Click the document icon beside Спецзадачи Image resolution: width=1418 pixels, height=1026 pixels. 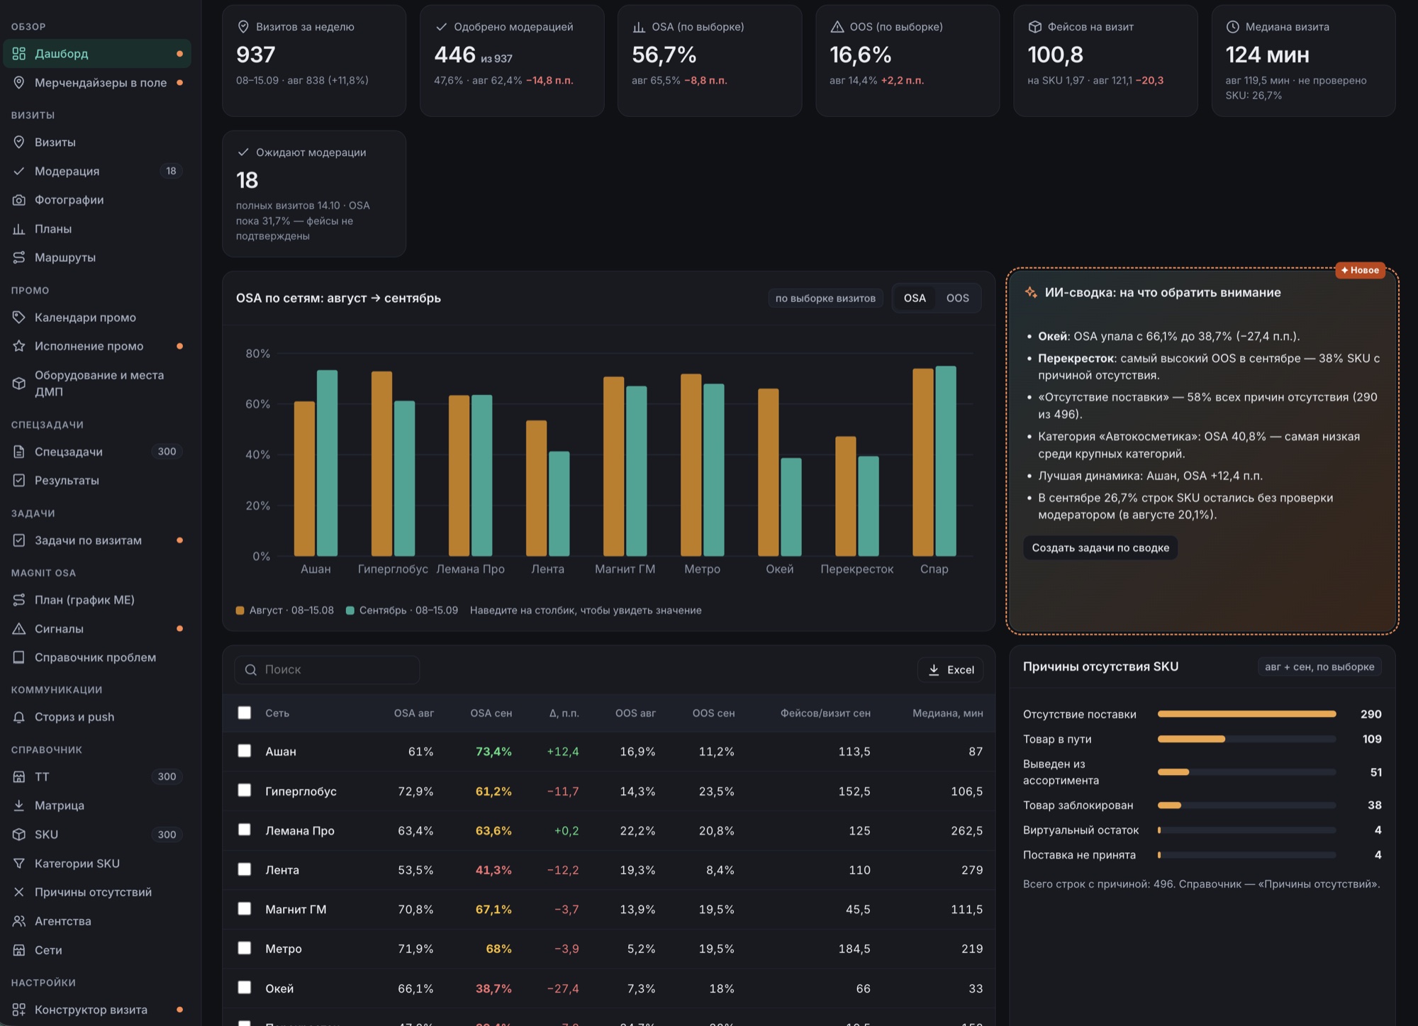[19, 452]
